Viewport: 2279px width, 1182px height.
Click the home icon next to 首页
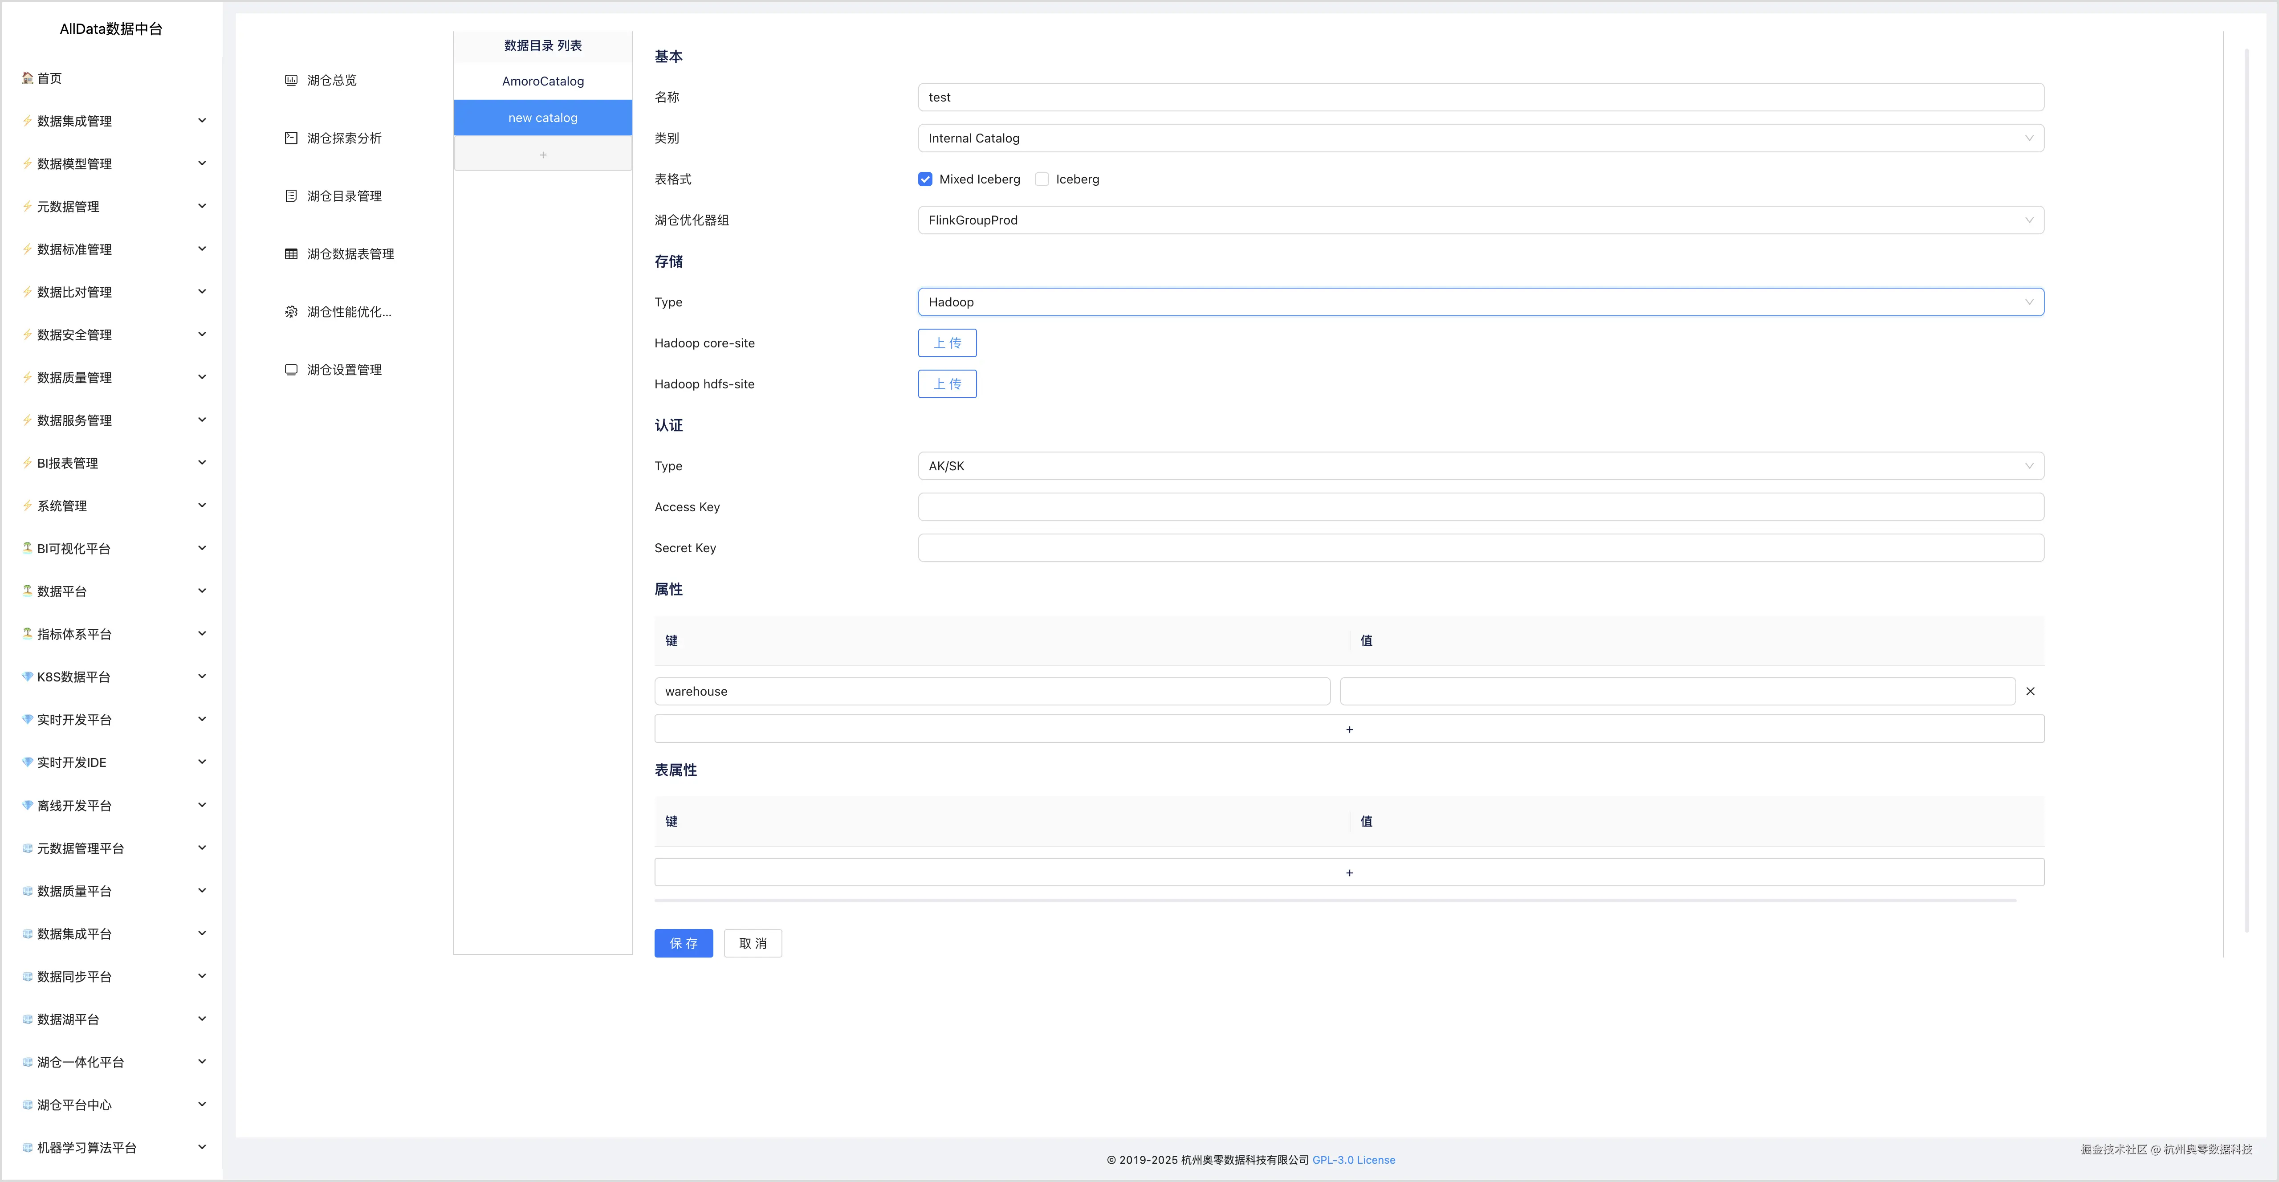(x=28, y=78)
